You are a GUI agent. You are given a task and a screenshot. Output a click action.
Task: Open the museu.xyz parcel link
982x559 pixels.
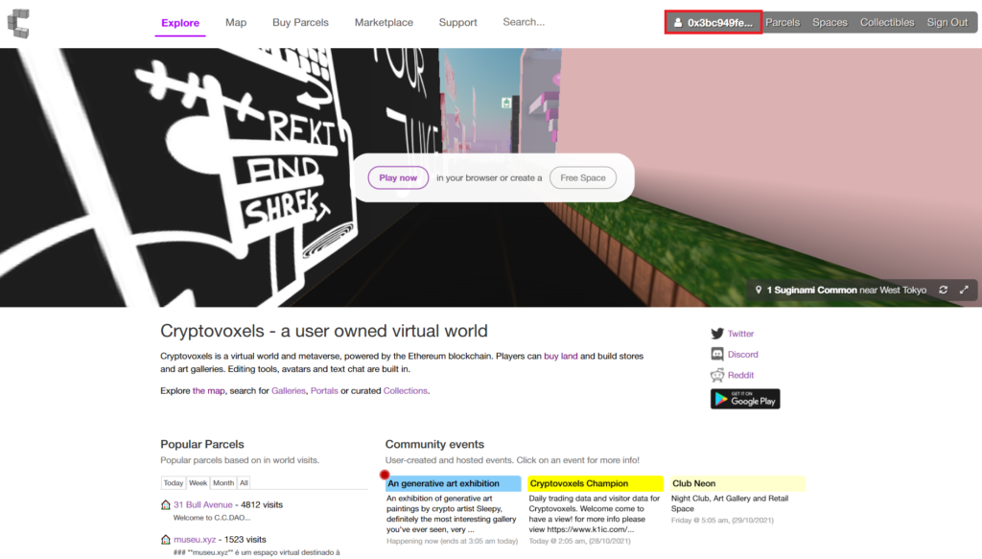(x=195, y=539)
